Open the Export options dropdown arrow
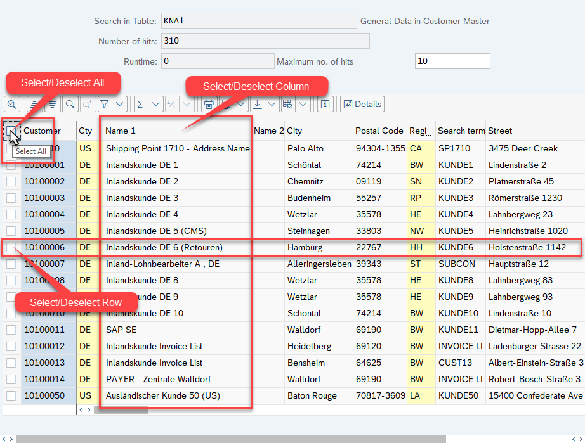The height and width of the screenshot is (443, 585). [272, 104]
